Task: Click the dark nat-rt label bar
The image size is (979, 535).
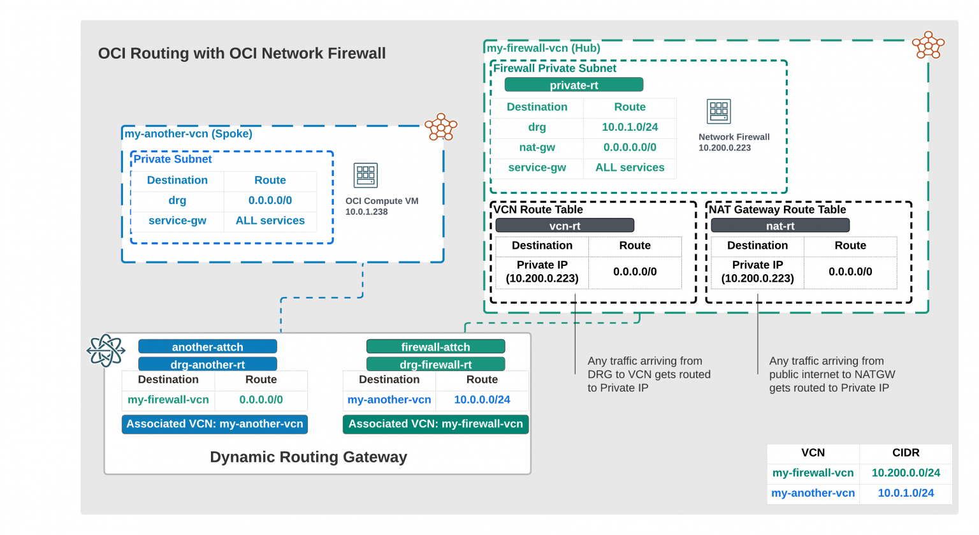Action: click(780, 226)
